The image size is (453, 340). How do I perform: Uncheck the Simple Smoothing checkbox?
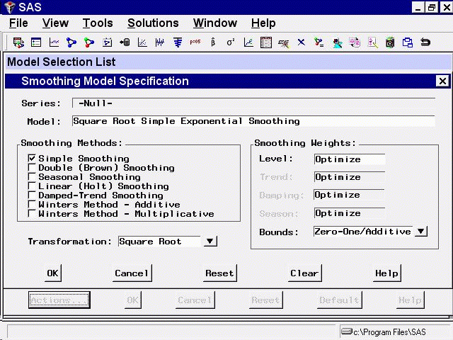click(32, 158)
